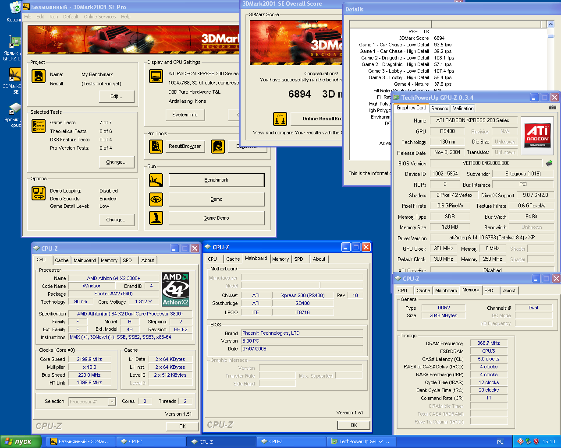Launch the Game Demo button
Viewport: 561px width, 448px height.
[217, 218]
